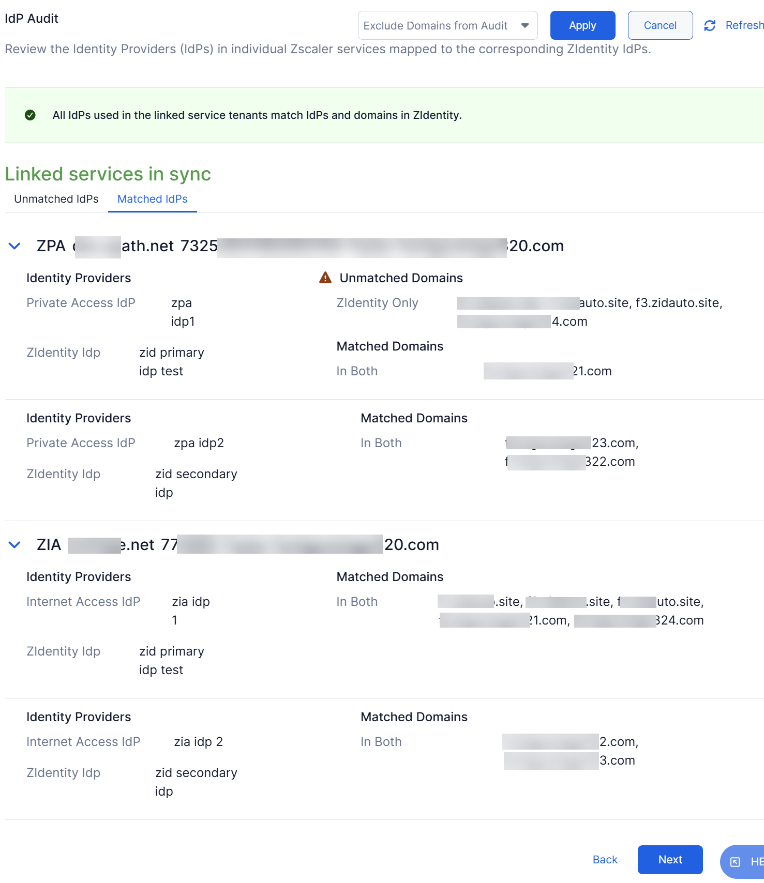The image size is (764, 883).
Task: Click the green success checkmark icon
Action: coord(30,115)
